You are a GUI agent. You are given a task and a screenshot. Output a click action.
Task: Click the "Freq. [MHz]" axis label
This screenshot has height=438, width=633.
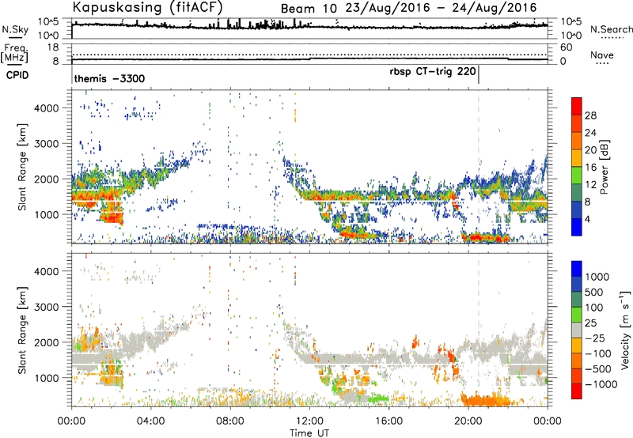(15, 53)
